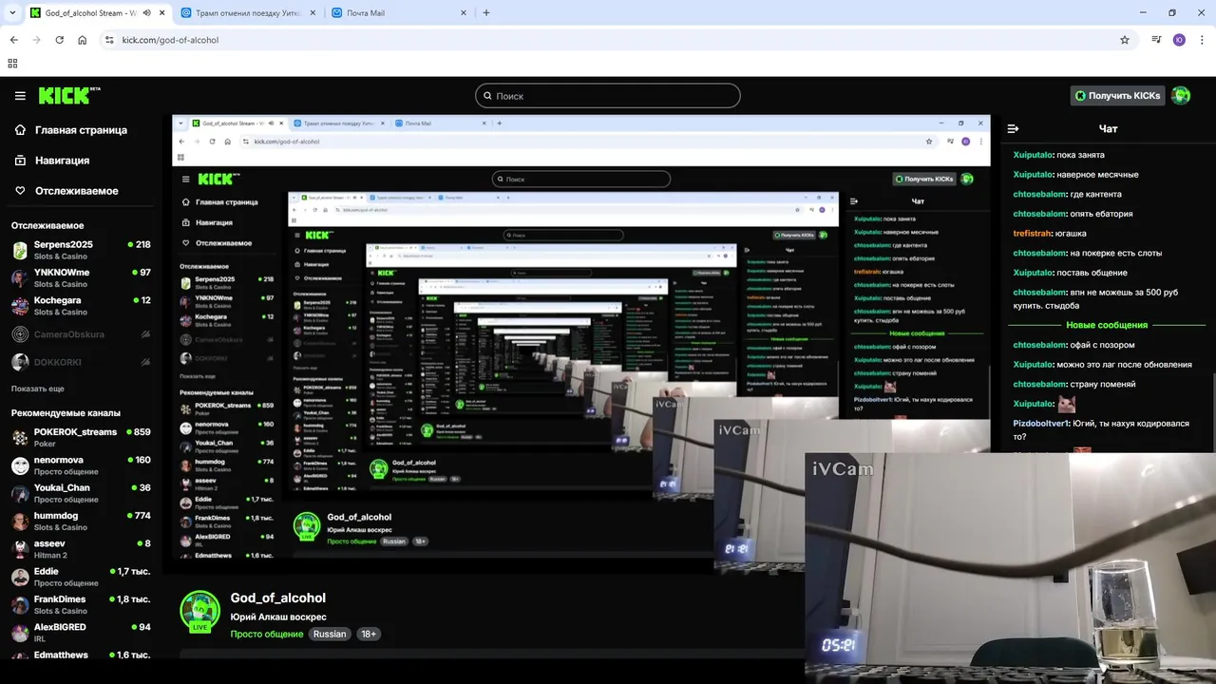Open recommended channel asseev
This screenshot has height=684, width=1216.
81,549
